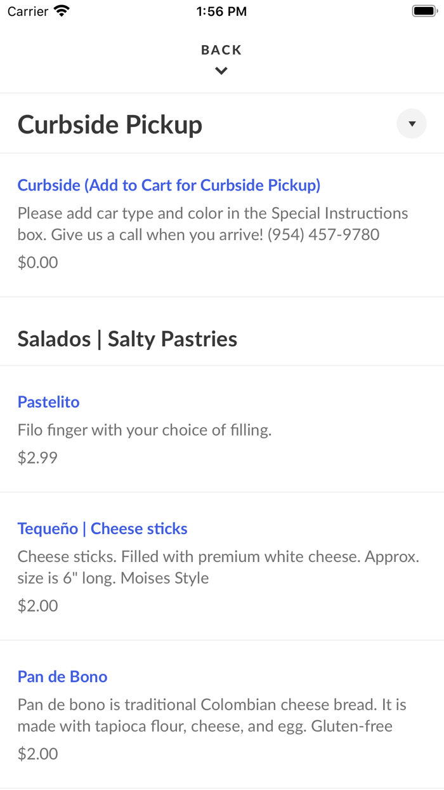Click the phone number (954) 457-9780
Image resolution: width=444 pixels, height=790 pixels.
tap(325, 234)
